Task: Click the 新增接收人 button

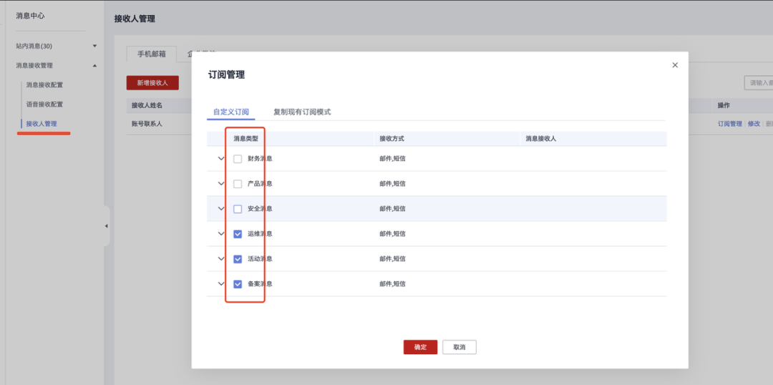Action: 152,83
